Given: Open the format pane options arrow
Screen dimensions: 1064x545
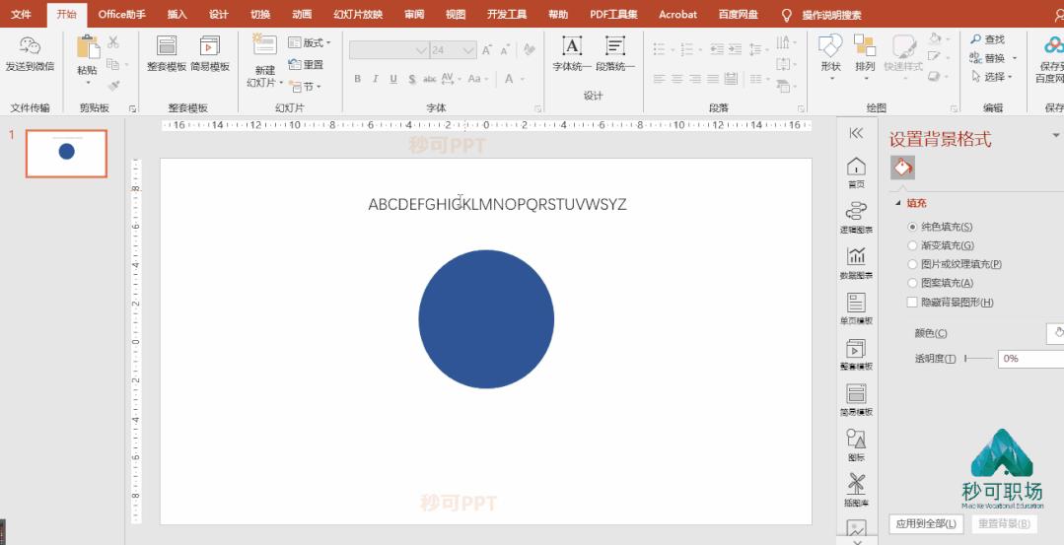Looking at the screenshot, I should [1056, 136].
